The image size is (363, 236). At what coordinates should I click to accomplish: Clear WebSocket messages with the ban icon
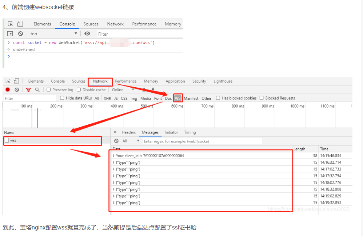[x=116, y=141]
